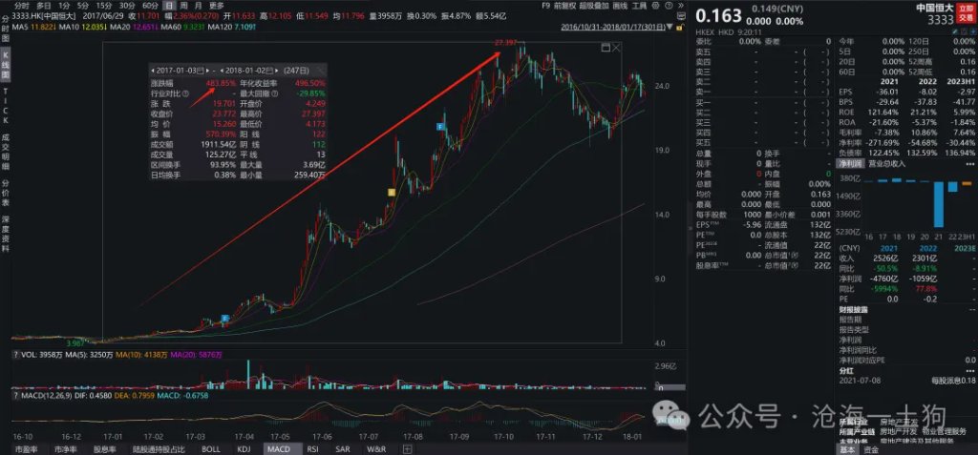978x455 pixels.
Task: Select the 30分 period
Action: click(x=127, y=5)
